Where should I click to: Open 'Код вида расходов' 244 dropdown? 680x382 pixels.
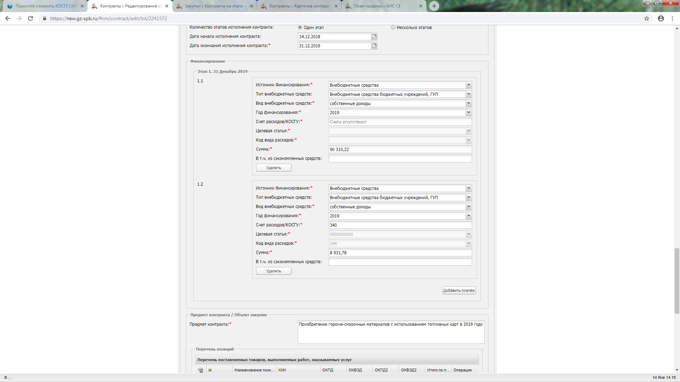[x=469, y=243]
